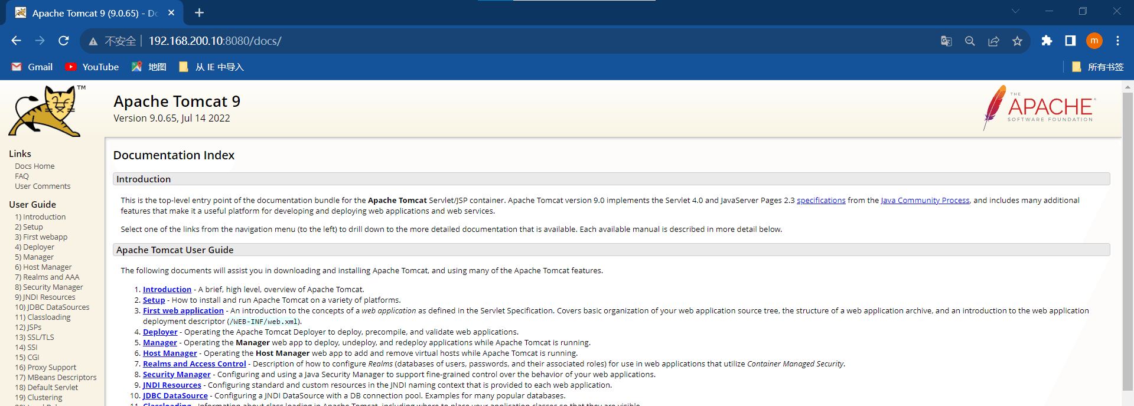Open the FAQ sidebar link

[x=22, y=176]
